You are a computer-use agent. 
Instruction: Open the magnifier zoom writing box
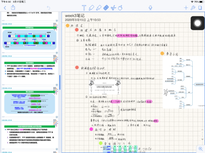pos(200,149)
